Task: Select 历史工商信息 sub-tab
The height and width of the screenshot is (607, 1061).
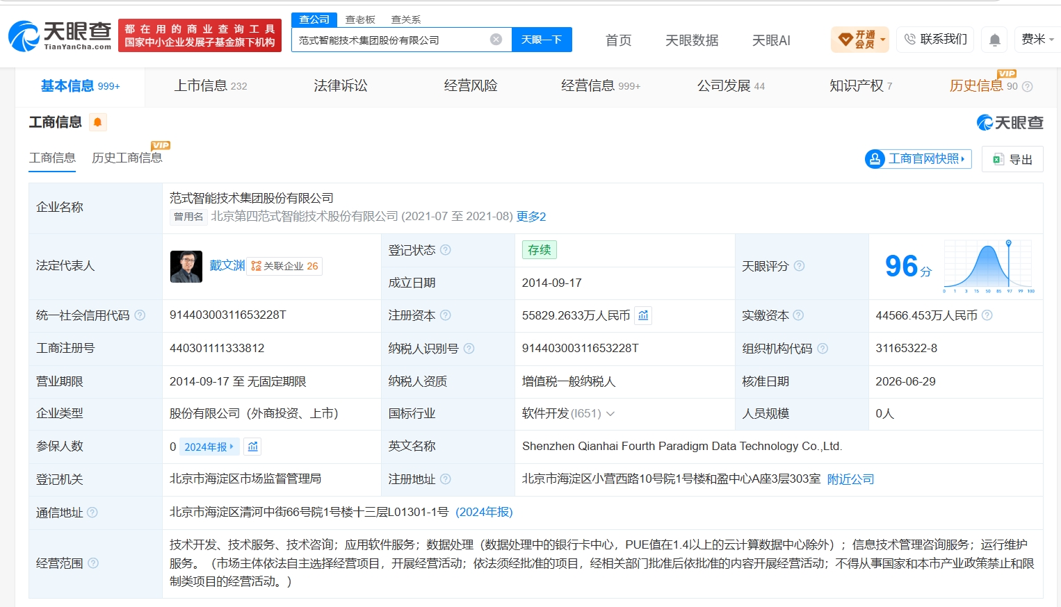Action: [x=127, y=158]
